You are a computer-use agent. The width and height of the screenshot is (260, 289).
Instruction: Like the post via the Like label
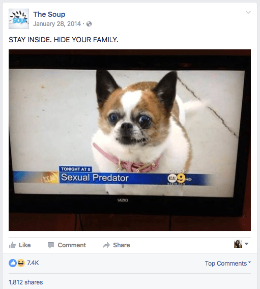pos(25,245)
